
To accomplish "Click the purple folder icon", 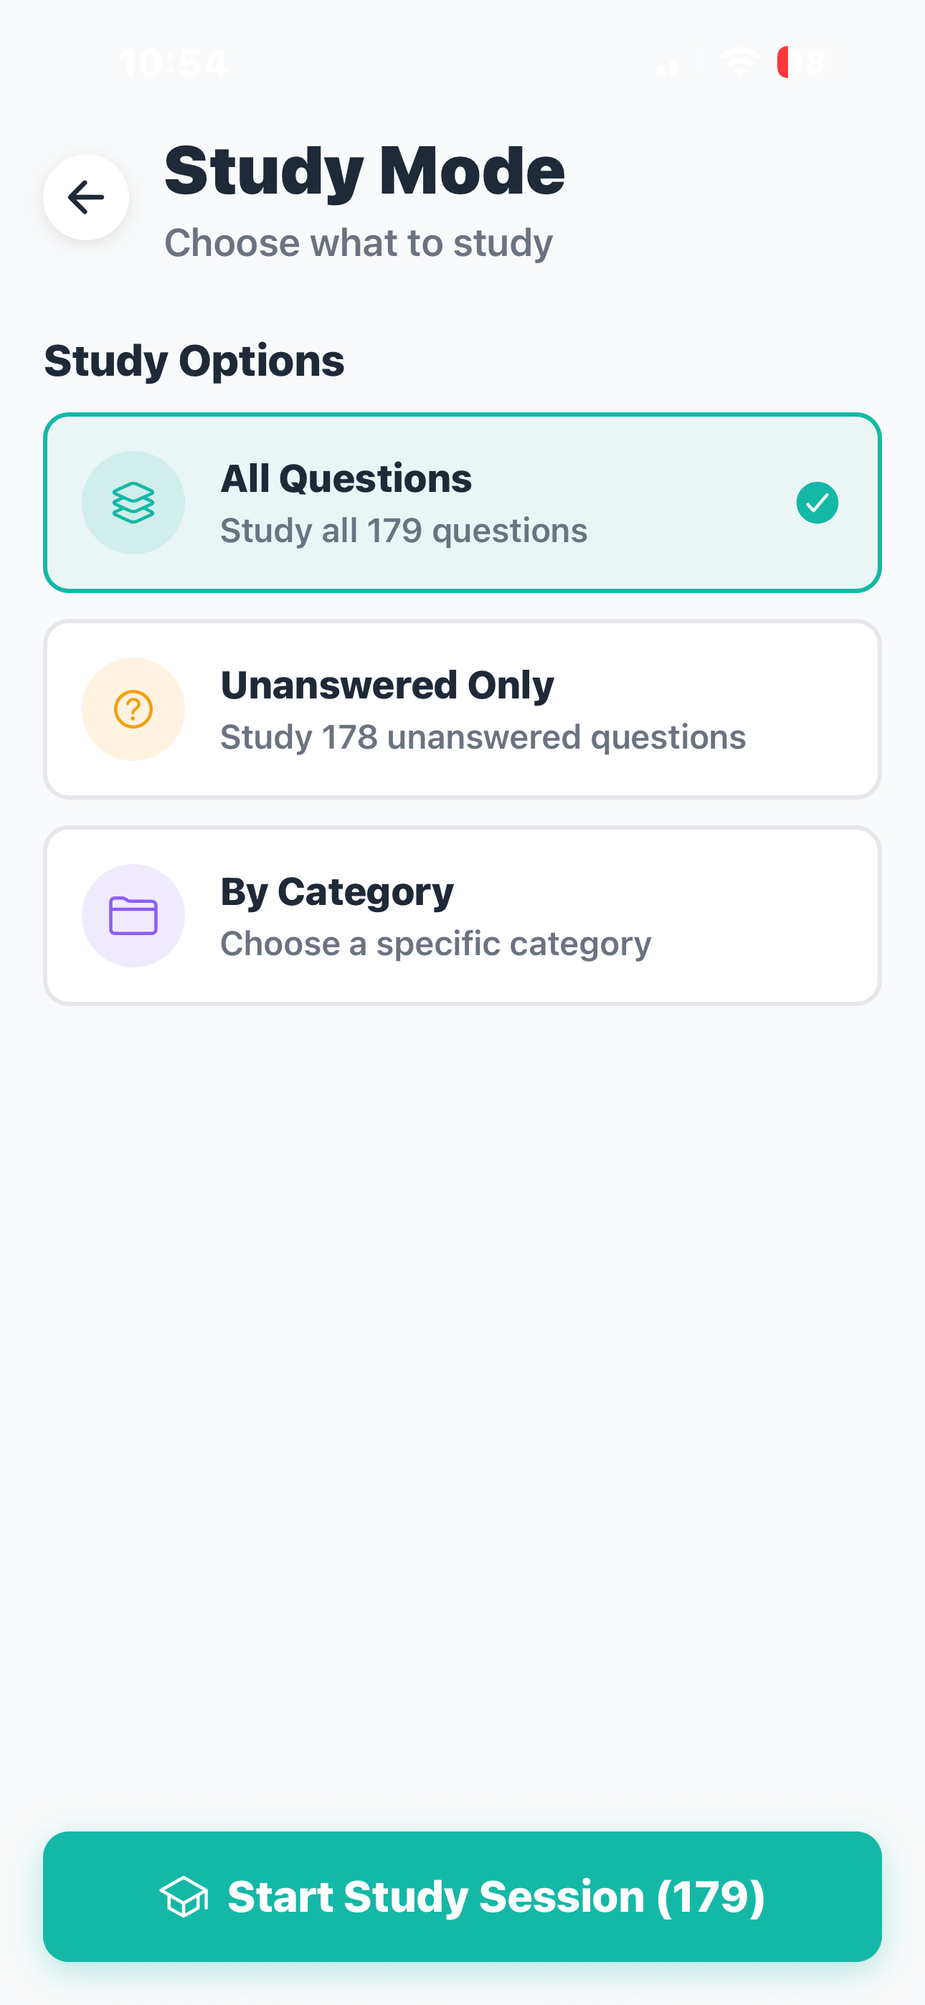I will [133, 915].
